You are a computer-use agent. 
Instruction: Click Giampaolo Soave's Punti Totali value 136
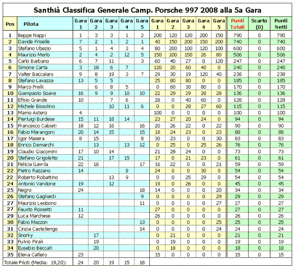point(237,93)
